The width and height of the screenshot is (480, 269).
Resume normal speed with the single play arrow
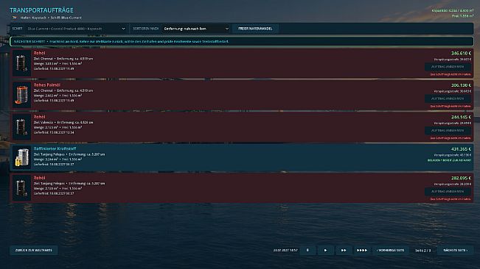tap(325, 250)
